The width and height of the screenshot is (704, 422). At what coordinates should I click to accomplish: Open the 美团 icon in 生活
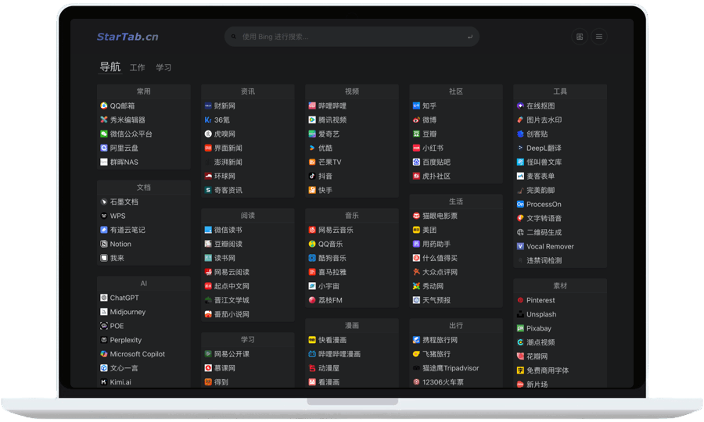[416, 230]
